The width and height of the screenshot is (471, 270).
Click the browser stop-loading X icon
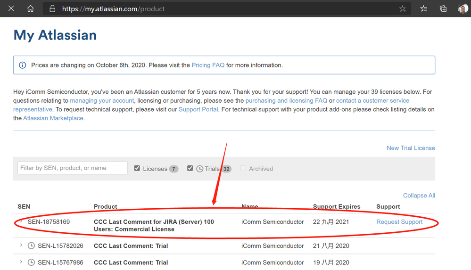tap(11, 8)
